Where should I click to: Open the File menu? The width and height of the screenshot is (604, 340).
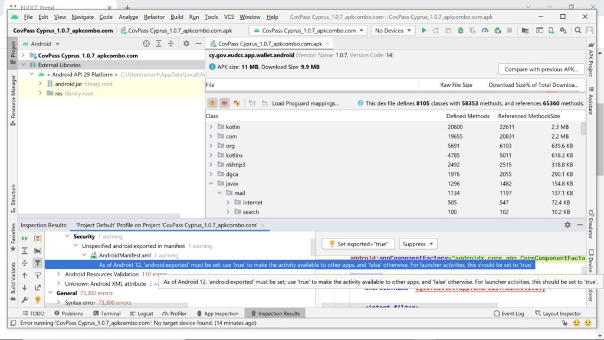pyautogui.click(x=28, y=17)
